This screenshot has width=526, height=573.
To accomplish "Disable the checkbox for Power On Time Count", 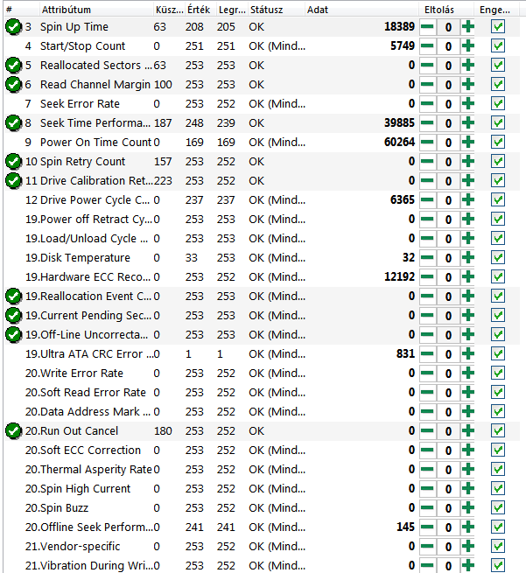I will tap(498, 143).
